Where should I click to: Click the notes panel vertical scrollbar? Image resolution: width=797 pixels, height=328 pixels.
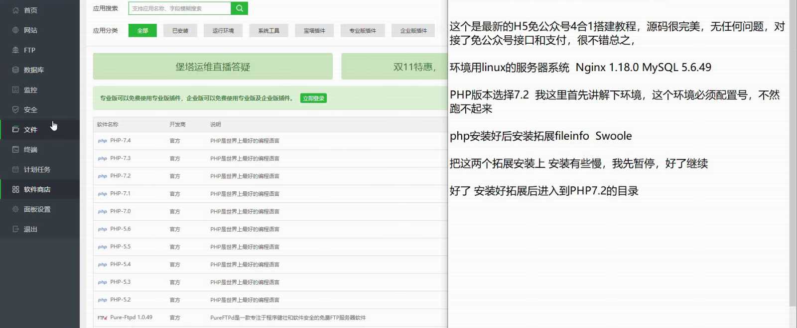[793, 153]
